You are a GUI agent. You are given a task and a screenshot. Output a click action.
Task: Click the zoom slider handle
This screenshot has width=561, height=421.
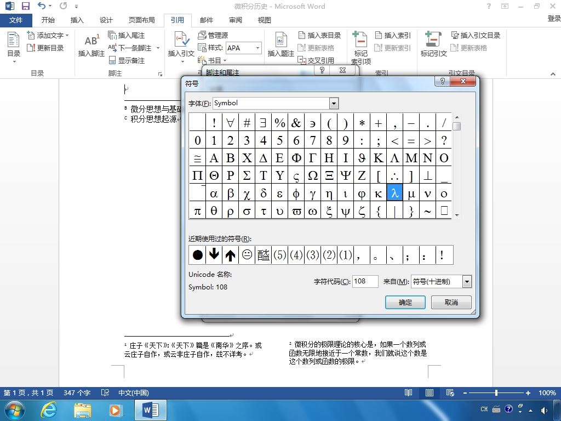point(496,392)
